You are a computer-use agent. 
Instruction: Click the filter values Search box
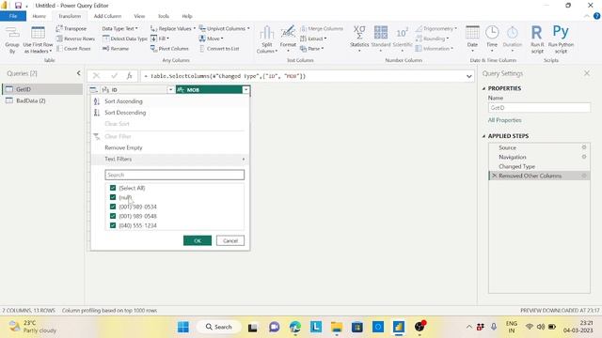174,175
